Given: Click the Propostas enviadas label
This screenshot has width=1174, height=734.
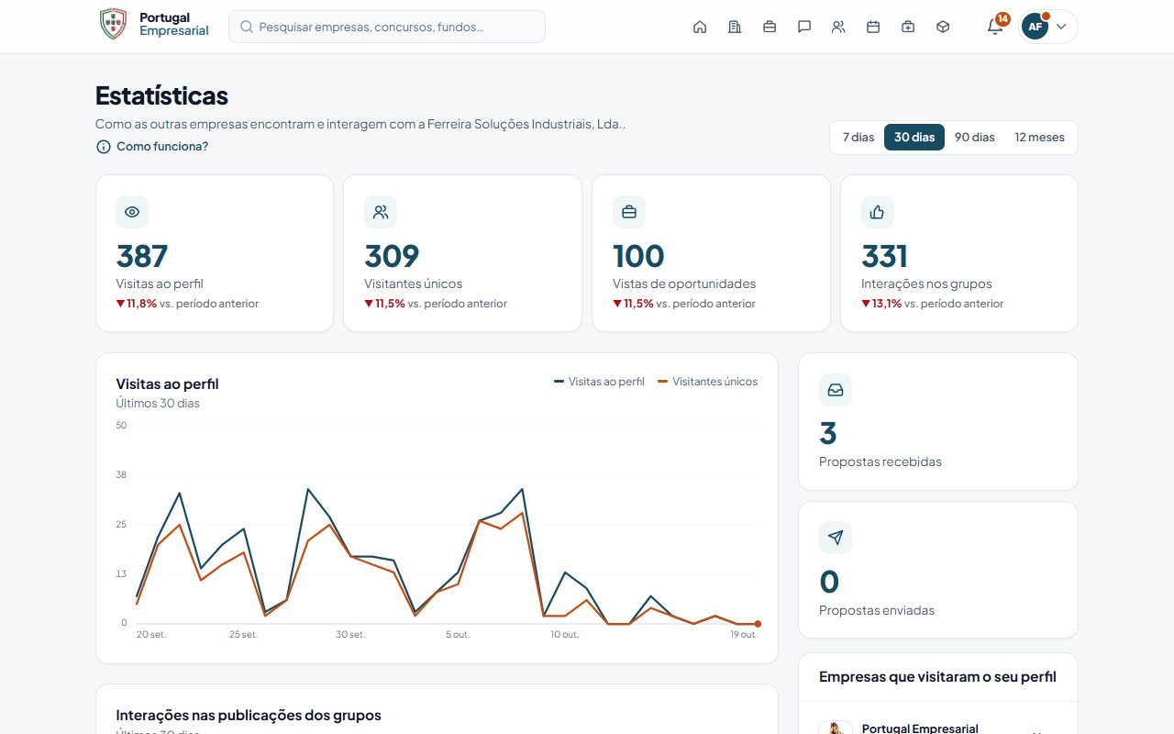Looking at the screenshot, I should pos(877,611).
